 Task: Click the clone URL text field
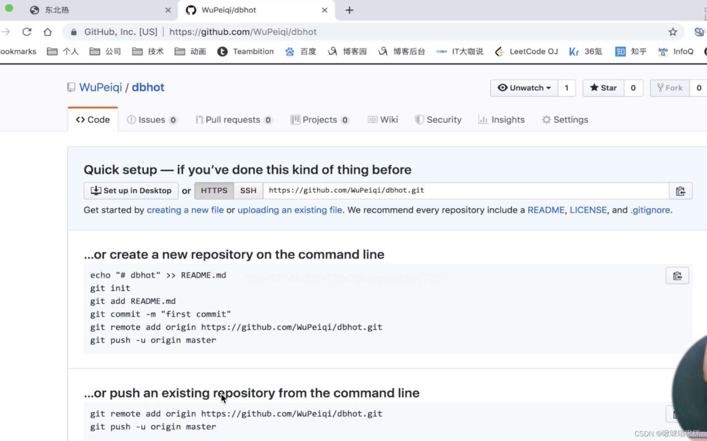(x=466, y=191)
